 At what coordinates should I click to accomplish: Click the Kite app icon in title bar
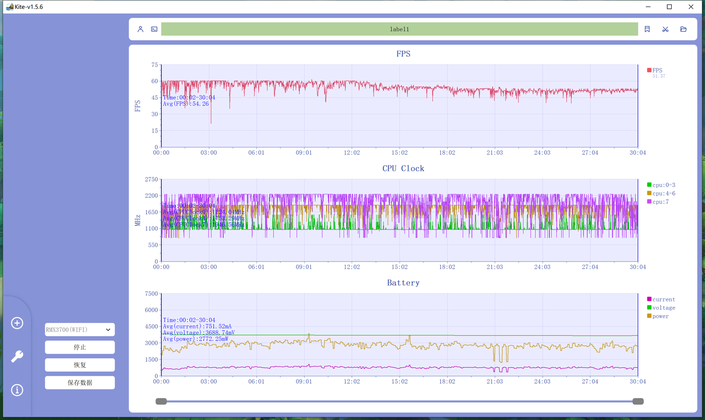pyautogui.click(x=9, y=7)
